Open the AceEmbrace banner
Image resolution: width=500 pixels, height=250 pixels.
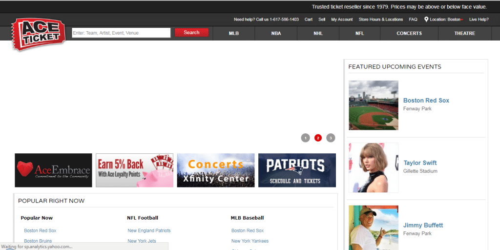[x=53, y=170]
